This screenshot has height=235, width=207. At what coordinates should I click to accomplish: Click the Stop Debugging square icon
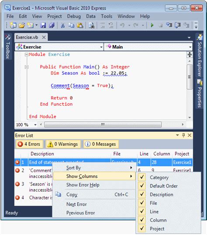161,25
